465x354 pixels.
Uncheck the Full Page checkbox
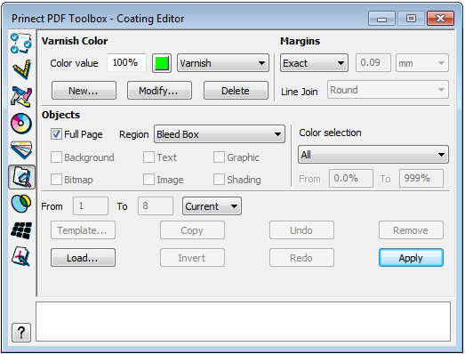(56, 134)
